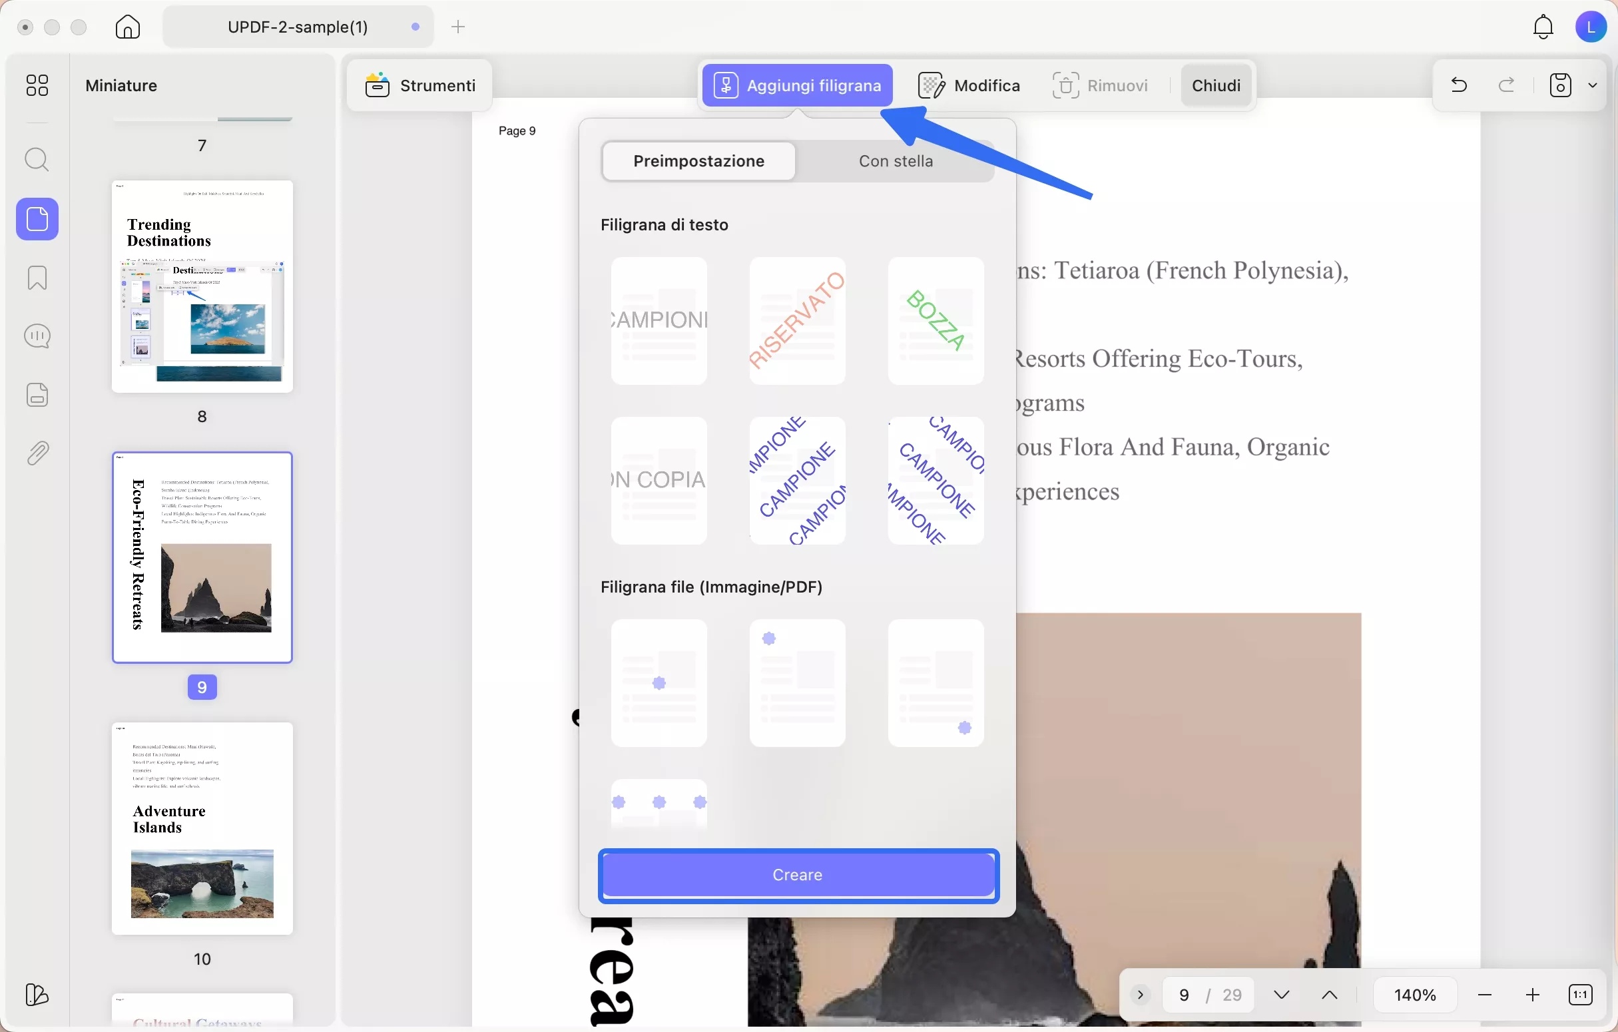The width and height of the screenshot is (1618, 1032).
Task: Click the save file icon
Action: [x=1560, y=85]
